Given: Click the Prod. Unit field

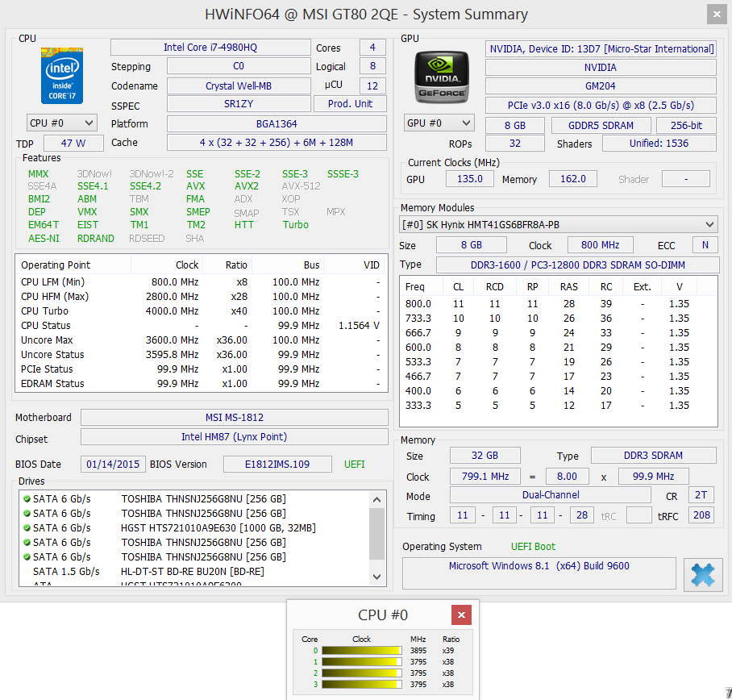Looking at the screenshot, I should pyautogui.click(x=350, y=104).
